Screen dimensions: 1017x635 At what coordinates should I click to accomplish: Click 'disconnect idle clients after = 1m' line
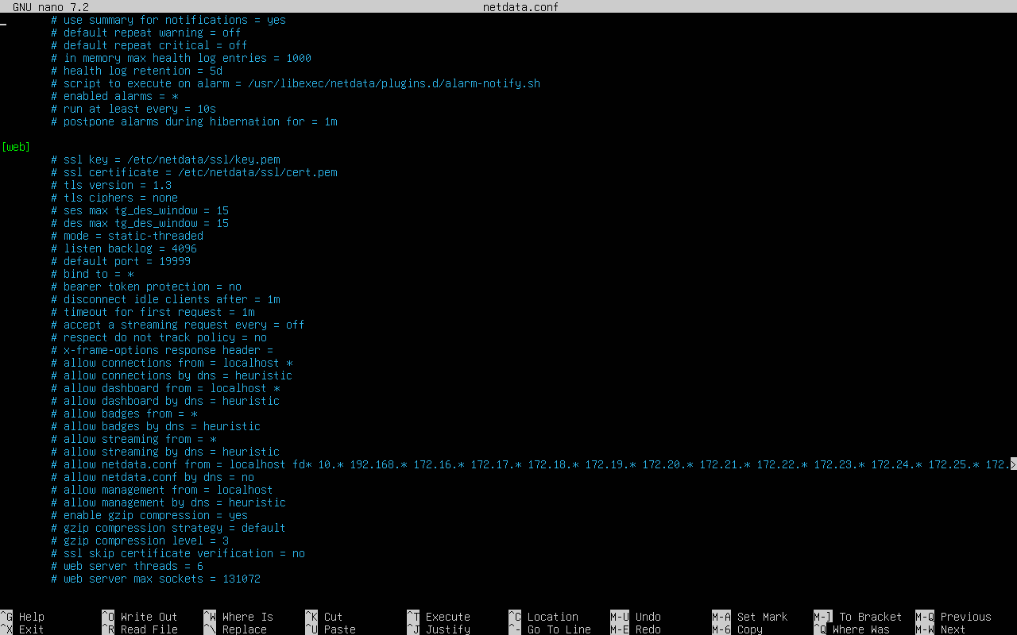click(165, 299)
